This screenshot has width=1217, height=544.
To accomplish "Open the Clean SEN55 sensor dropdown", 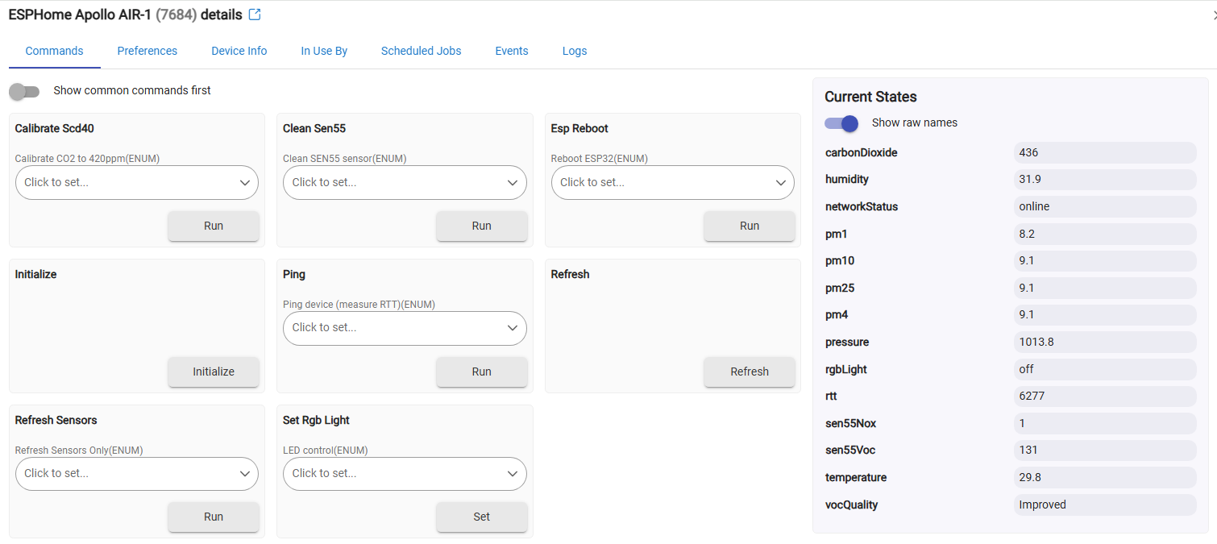I will (405, 183).
